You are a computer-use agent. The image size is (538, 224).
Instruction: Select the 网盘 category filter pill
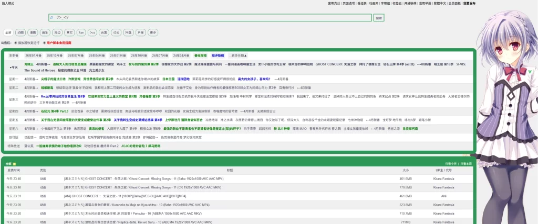[128, 32]
